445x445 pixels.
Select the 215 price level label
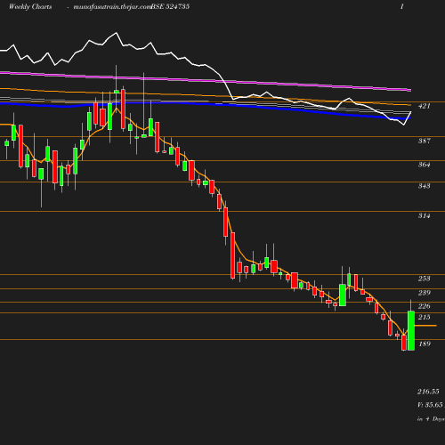click(425, 318)
